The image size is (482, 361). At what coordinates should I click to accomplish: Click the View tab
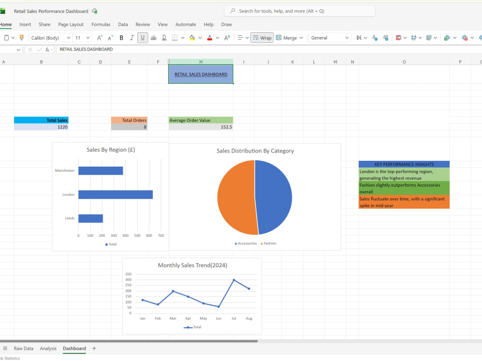[162, 25]
